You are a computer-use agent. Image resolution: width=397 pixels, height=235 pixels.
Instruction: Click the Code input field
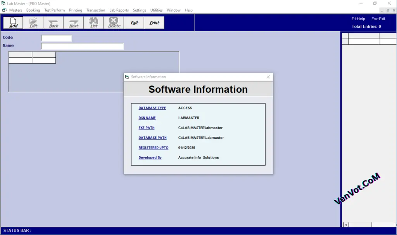coord(57,38)
